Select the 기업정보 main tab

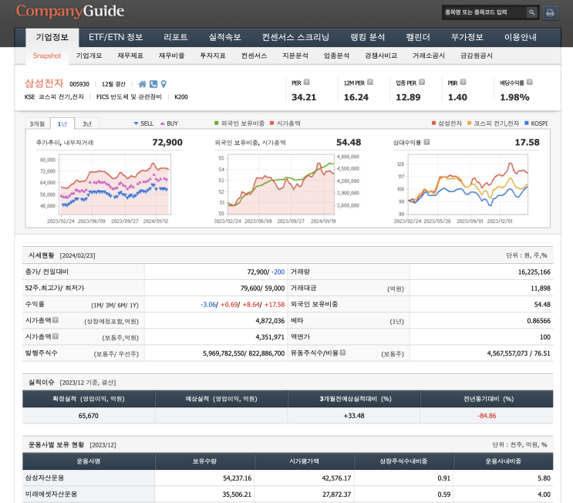tap(52, 37)
